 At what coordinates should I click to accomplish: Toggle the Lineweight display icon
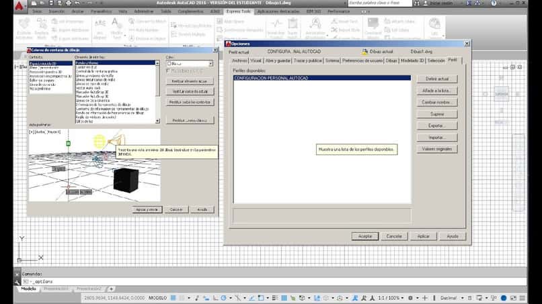[x=275, y=298]
